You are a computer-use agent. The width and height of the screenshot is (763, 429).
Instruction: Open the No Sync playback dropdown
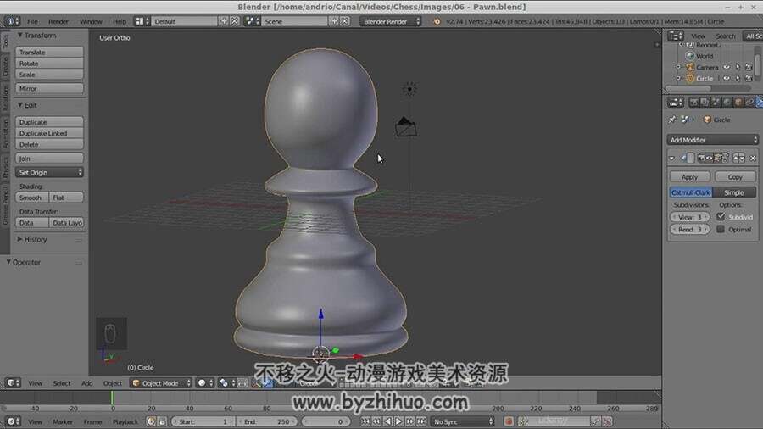point(462,421)
